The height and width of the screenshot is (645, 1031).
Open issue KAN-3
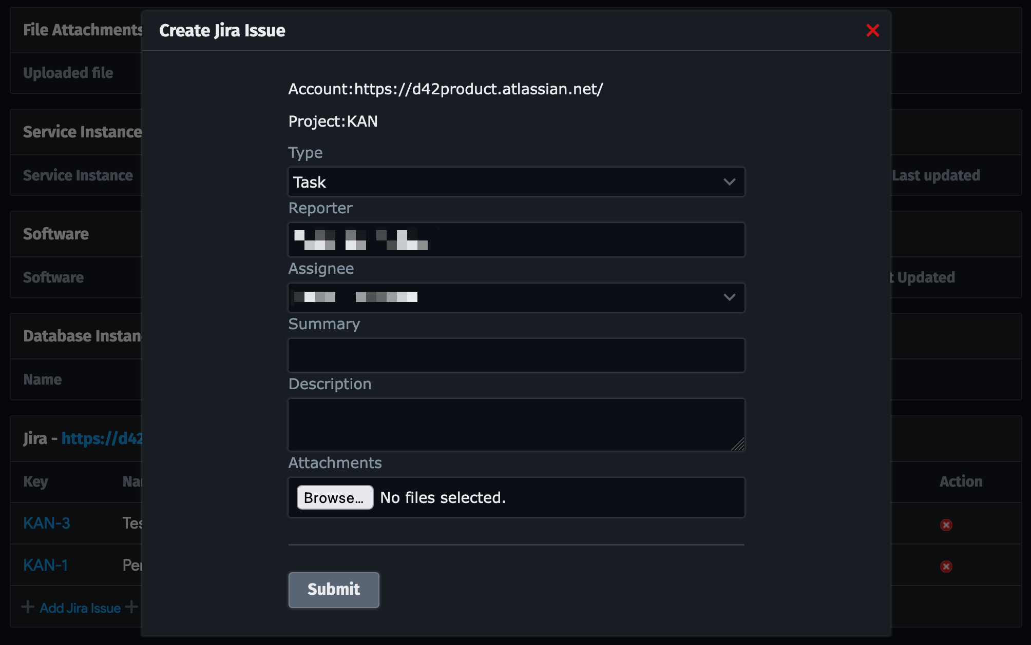coord(46,523)
